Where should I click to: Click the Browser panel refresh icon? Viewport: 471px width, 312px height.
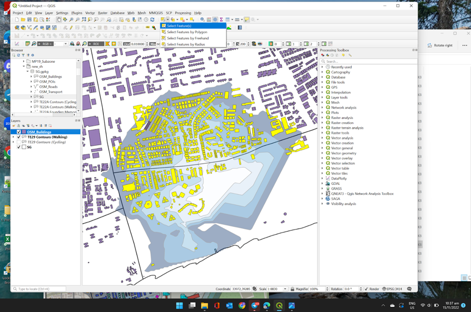point(18,56)
